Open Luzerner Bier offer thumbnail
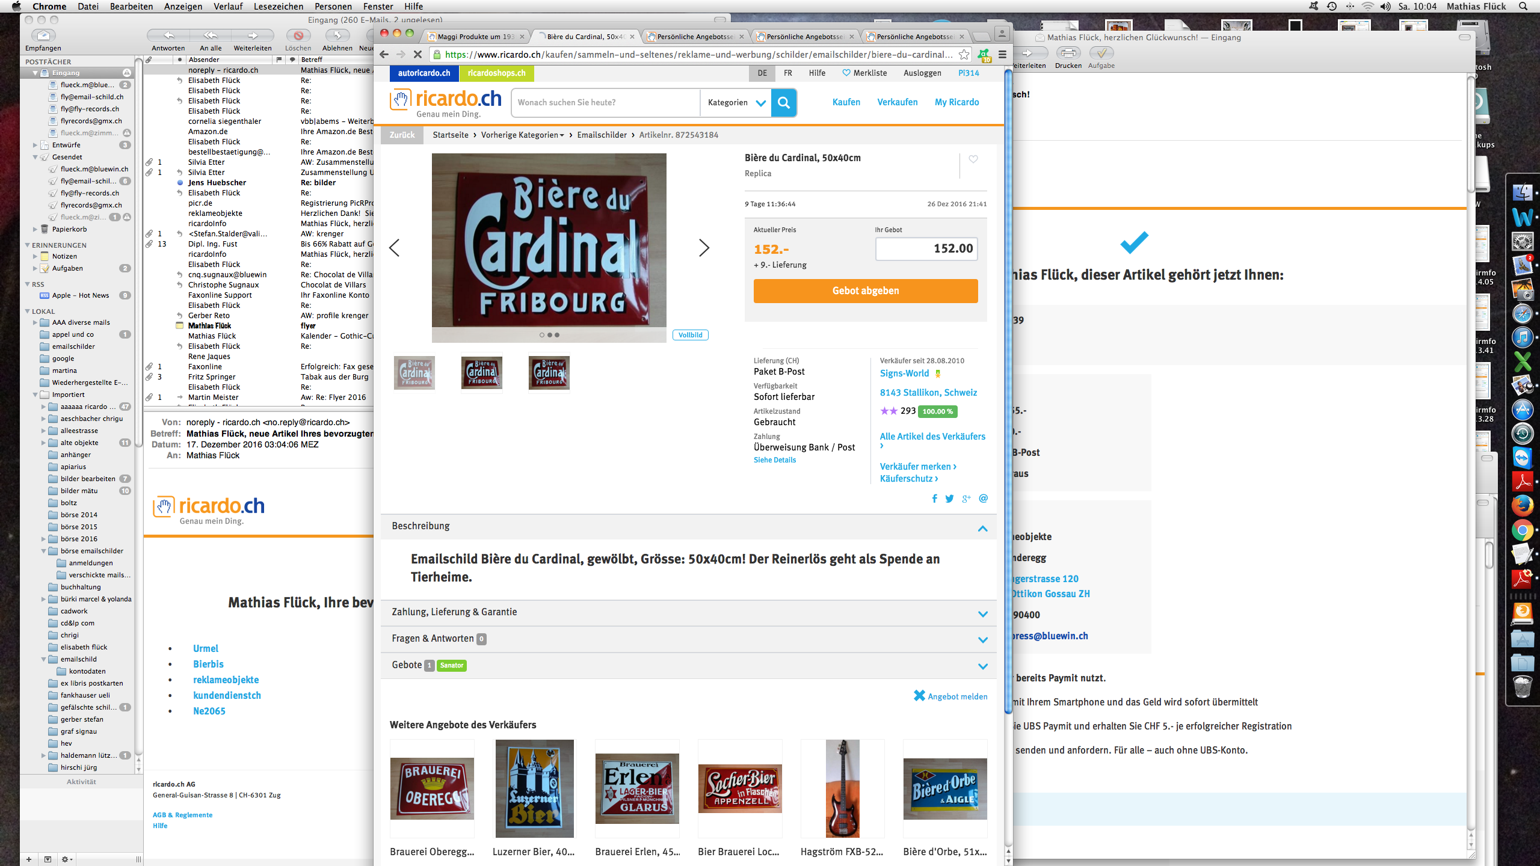1540x866 pixels. pos(534,788)
